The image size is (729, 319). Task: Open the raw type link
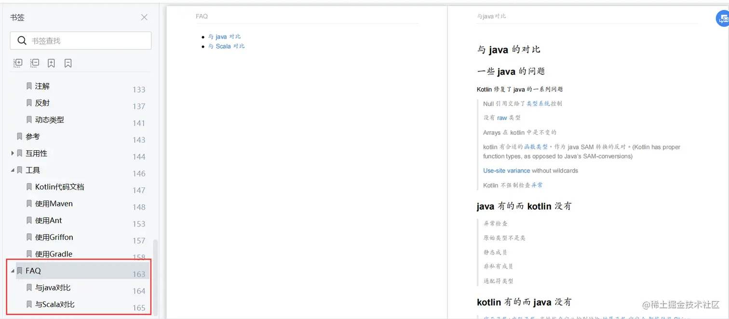click(x=502, y=118)
